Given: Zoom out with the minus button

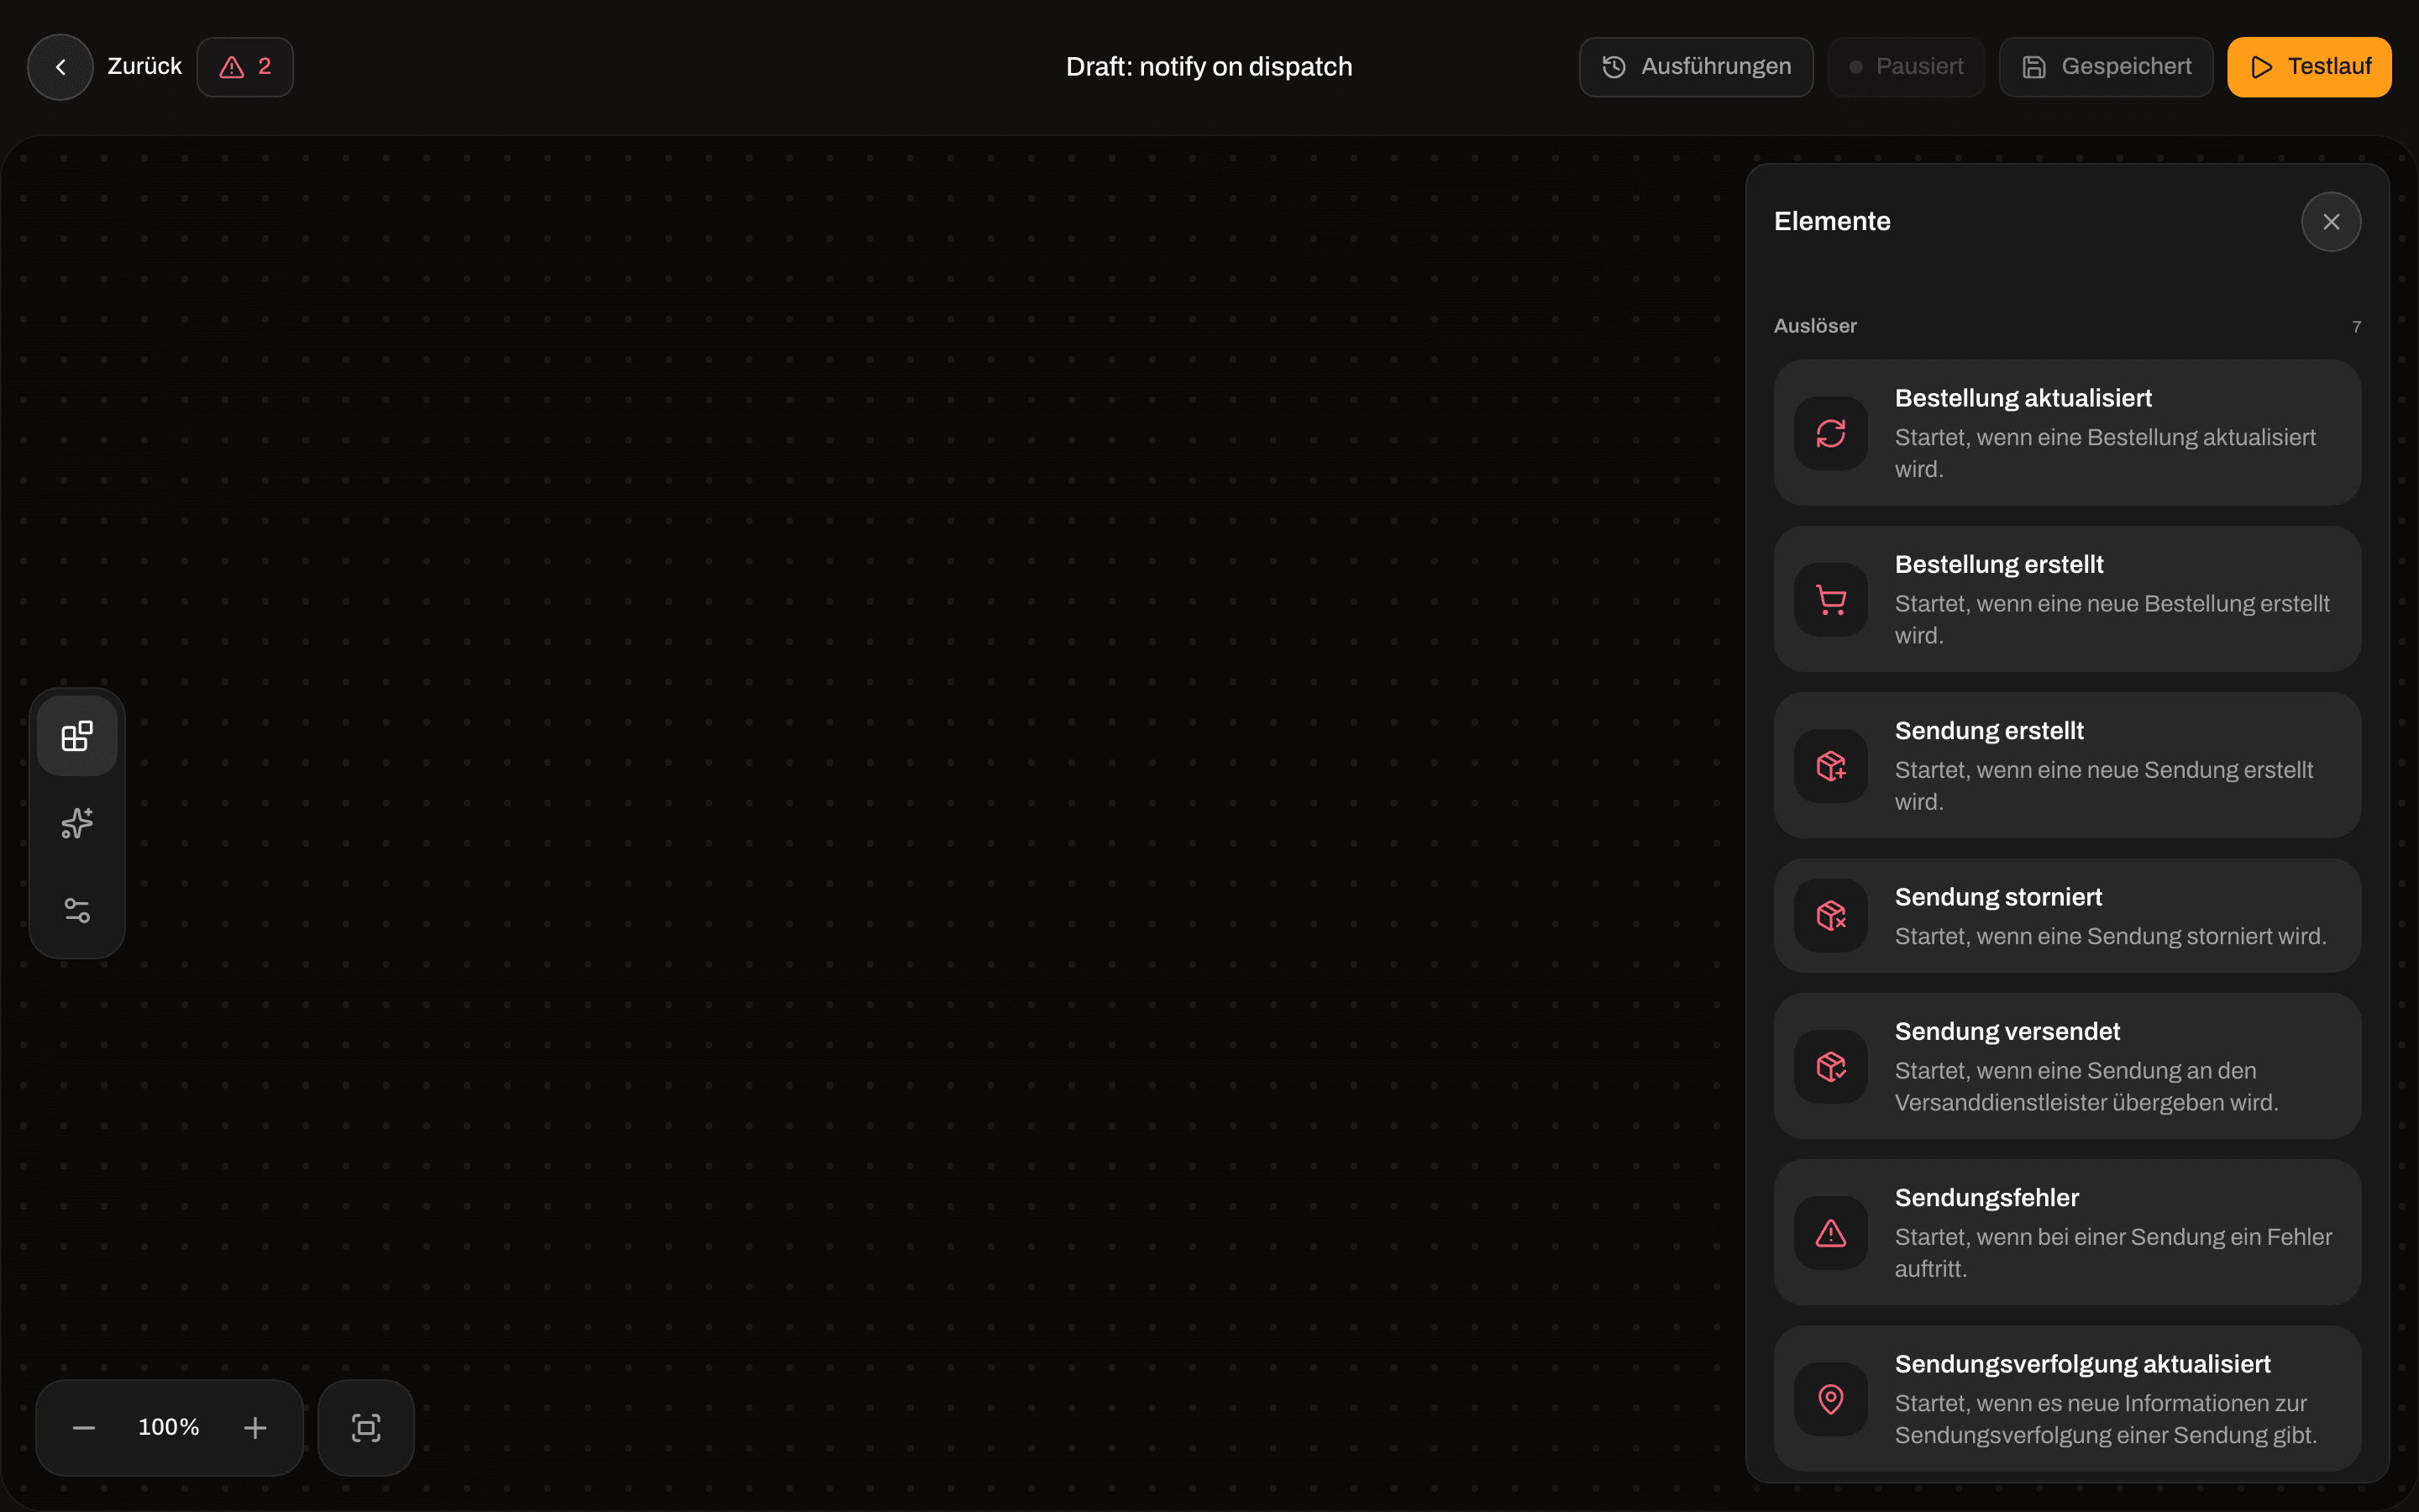Looking at the screenshot, I should coord(84,1428).
